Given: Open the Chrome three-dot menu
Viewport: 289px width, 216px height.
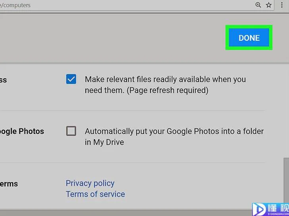Looking at the screenshot, I should (281, 5).
